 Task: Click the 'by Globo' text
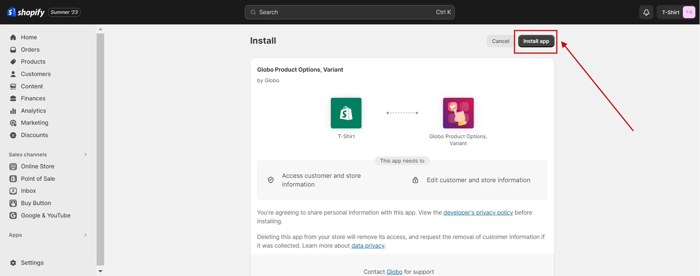(x=268, y=81)
